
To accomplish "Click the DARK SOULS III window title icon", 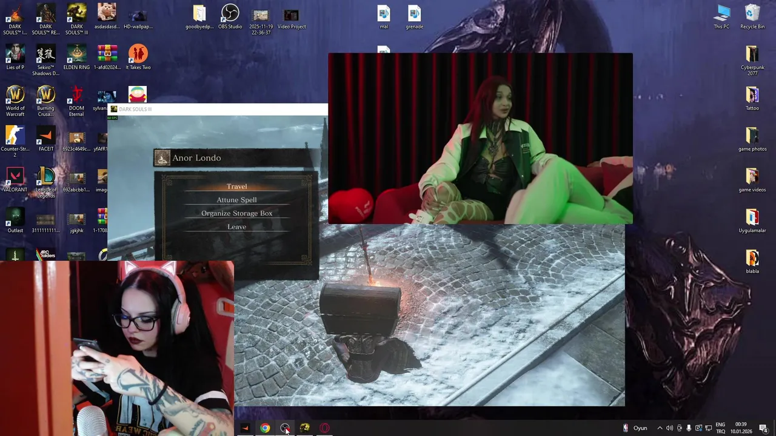I will (113, 109).
